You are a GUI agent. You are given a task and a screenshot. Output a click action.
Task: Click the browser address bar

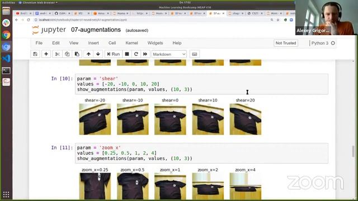(x=153, y=20)
